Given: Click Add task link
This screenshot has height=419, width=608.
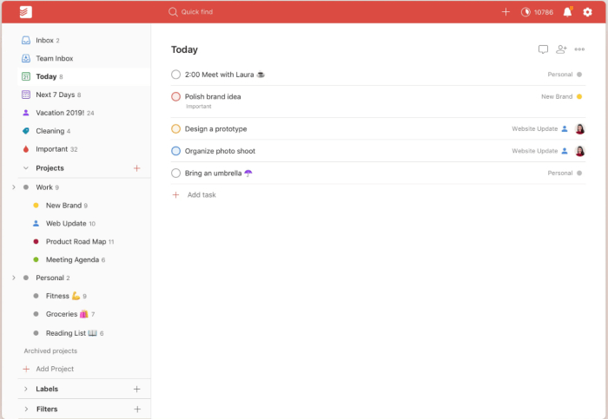Looking at the screenshot, I should 202,195.
